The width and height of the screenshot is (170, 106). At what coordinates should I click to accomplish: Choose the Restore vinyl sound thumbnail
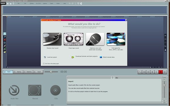pyautogui.click(x=52, y=39)
